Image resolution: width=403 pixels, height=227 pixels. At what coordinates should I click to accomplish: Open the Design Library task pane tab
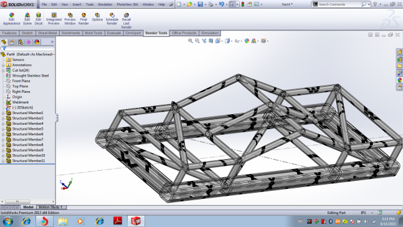point(399,59)
